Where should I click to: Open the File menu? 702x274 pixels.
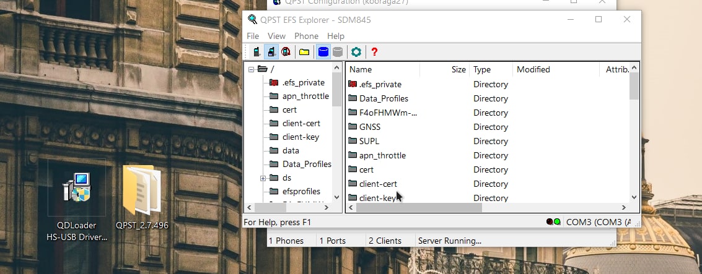pos(253,36)
